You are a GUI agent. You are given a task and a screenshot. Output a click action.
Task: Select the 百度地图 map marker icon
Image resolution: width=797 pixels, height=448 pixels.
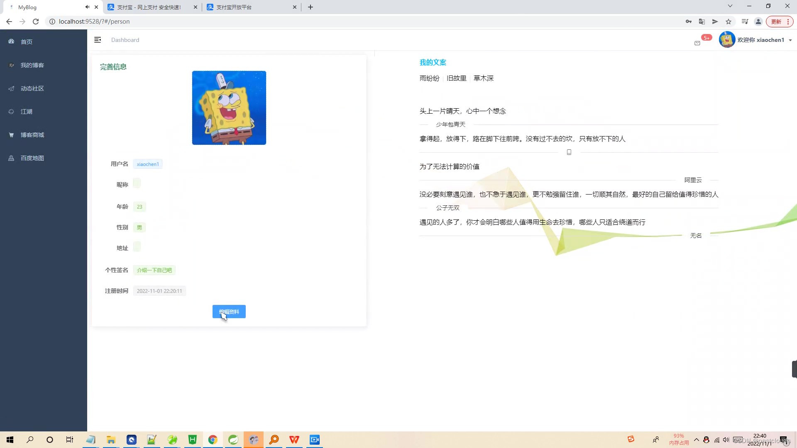[x=10, y=158]
